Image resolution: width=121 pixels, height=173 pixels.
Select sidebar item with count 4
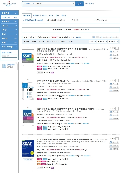[x=9, y=34]
